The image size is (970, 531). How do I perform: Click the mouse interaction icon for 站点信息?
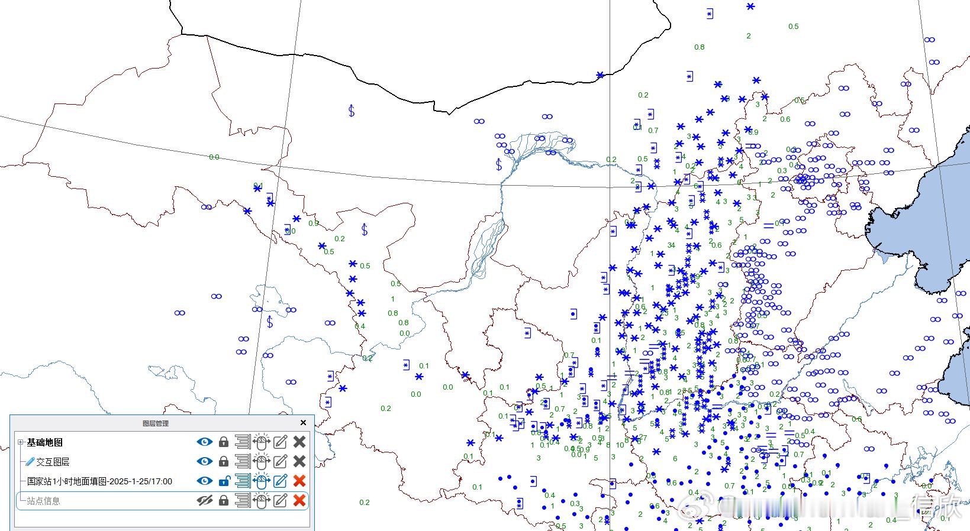[x=262, y=500]
